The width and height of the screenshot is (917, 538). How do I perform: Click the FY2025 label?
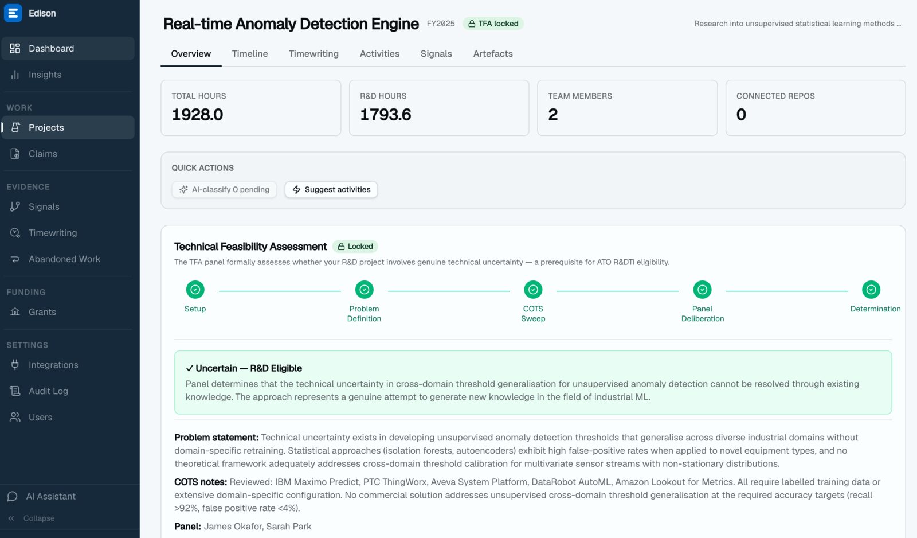point(441,24)
